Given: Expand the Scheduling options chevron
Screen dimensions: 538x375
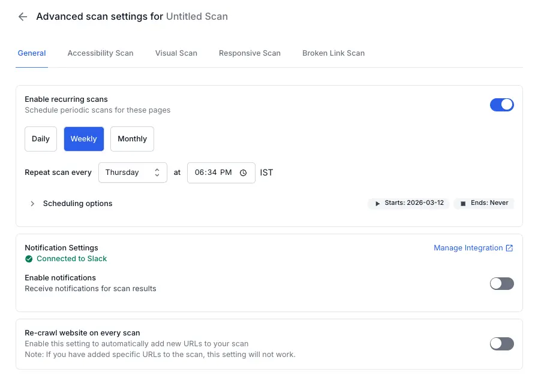Looking at the screenshot, I should tap(32, 204).
